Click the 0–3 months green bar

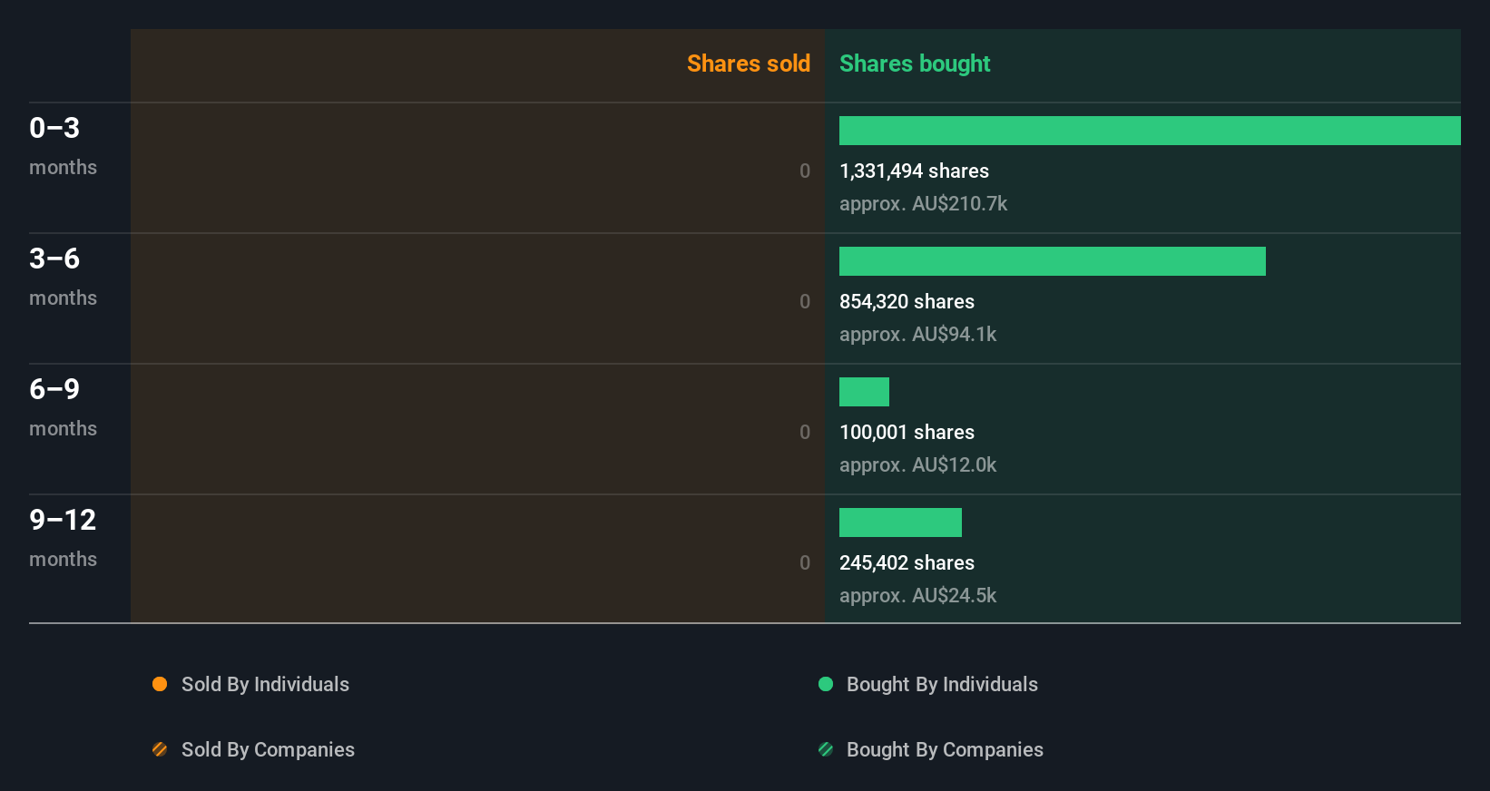point(1150,131)
